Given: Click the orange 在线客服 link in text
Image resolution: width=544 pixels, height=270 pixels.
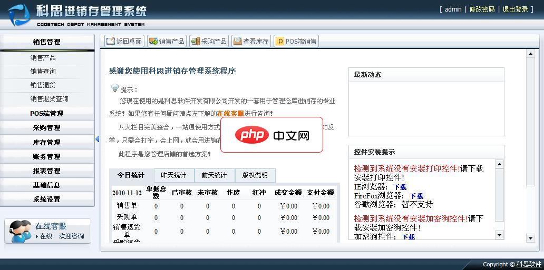Looking at the screenshot, I should click(230, 113).
